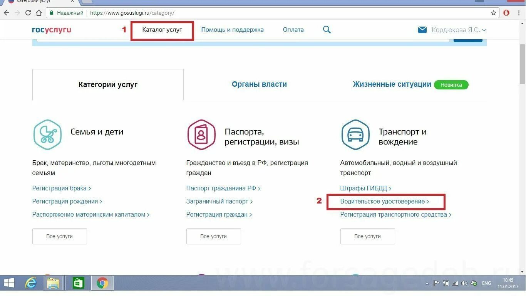Launch Internet Explorer from taskbar
Image resolution: width=526 pixels, height=296 pixels.
point(30,283)
